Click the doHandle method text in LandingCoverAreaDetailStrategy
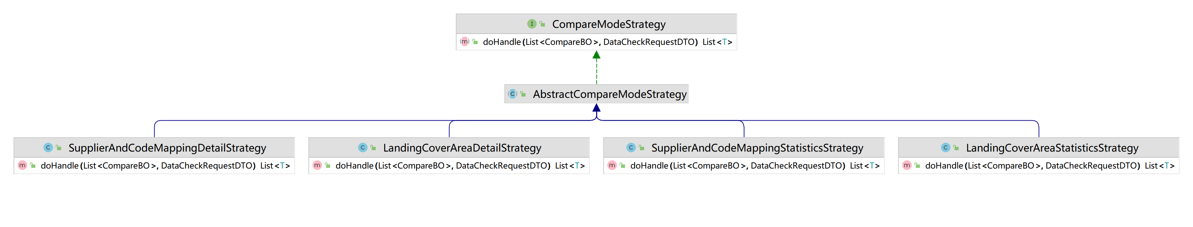The image size is (1193, 227). point(460,166)
